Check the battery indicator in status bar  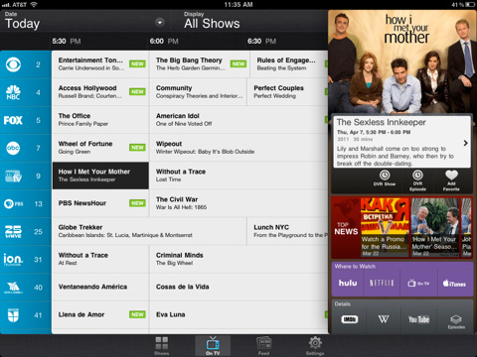pos(470,4)
